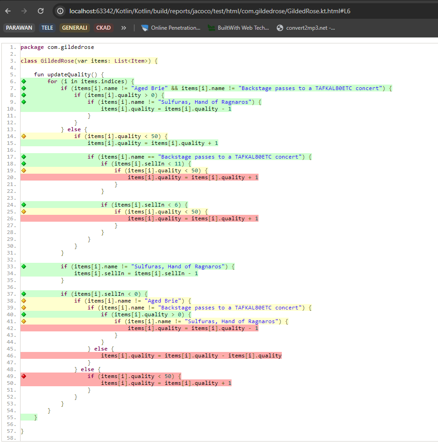
Task: Click the red coverage diamond on line 49
Action: [24, 376]
